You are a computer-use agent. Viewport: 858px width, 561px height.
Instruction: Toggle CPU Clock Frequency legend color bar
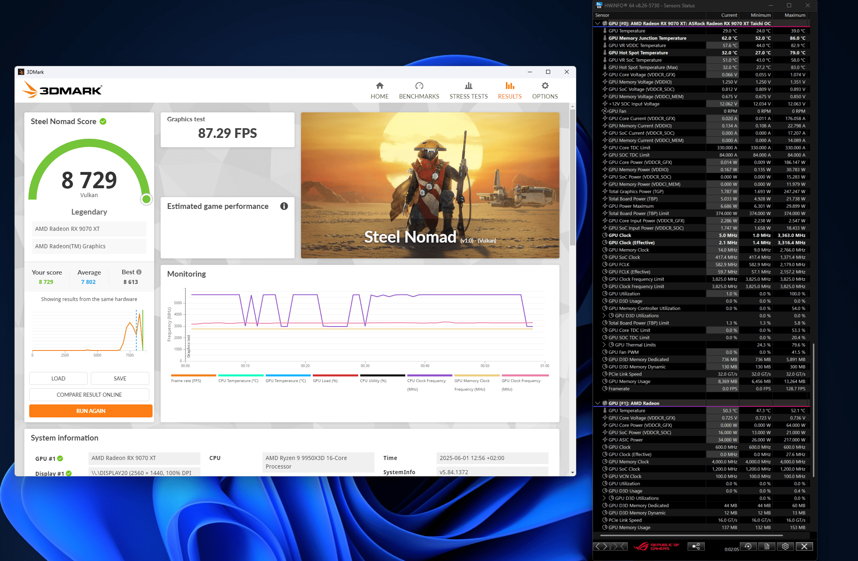pos(429,375)
